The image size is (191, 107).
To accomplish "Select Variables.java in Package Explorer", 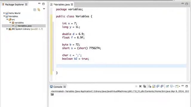I will tap(24, 26).
